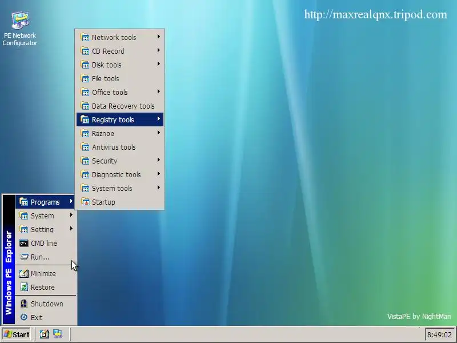Viewport: 457px width, 343px height.
Task: Expand the System tools submenu arrow
Action: coord(159,188)
